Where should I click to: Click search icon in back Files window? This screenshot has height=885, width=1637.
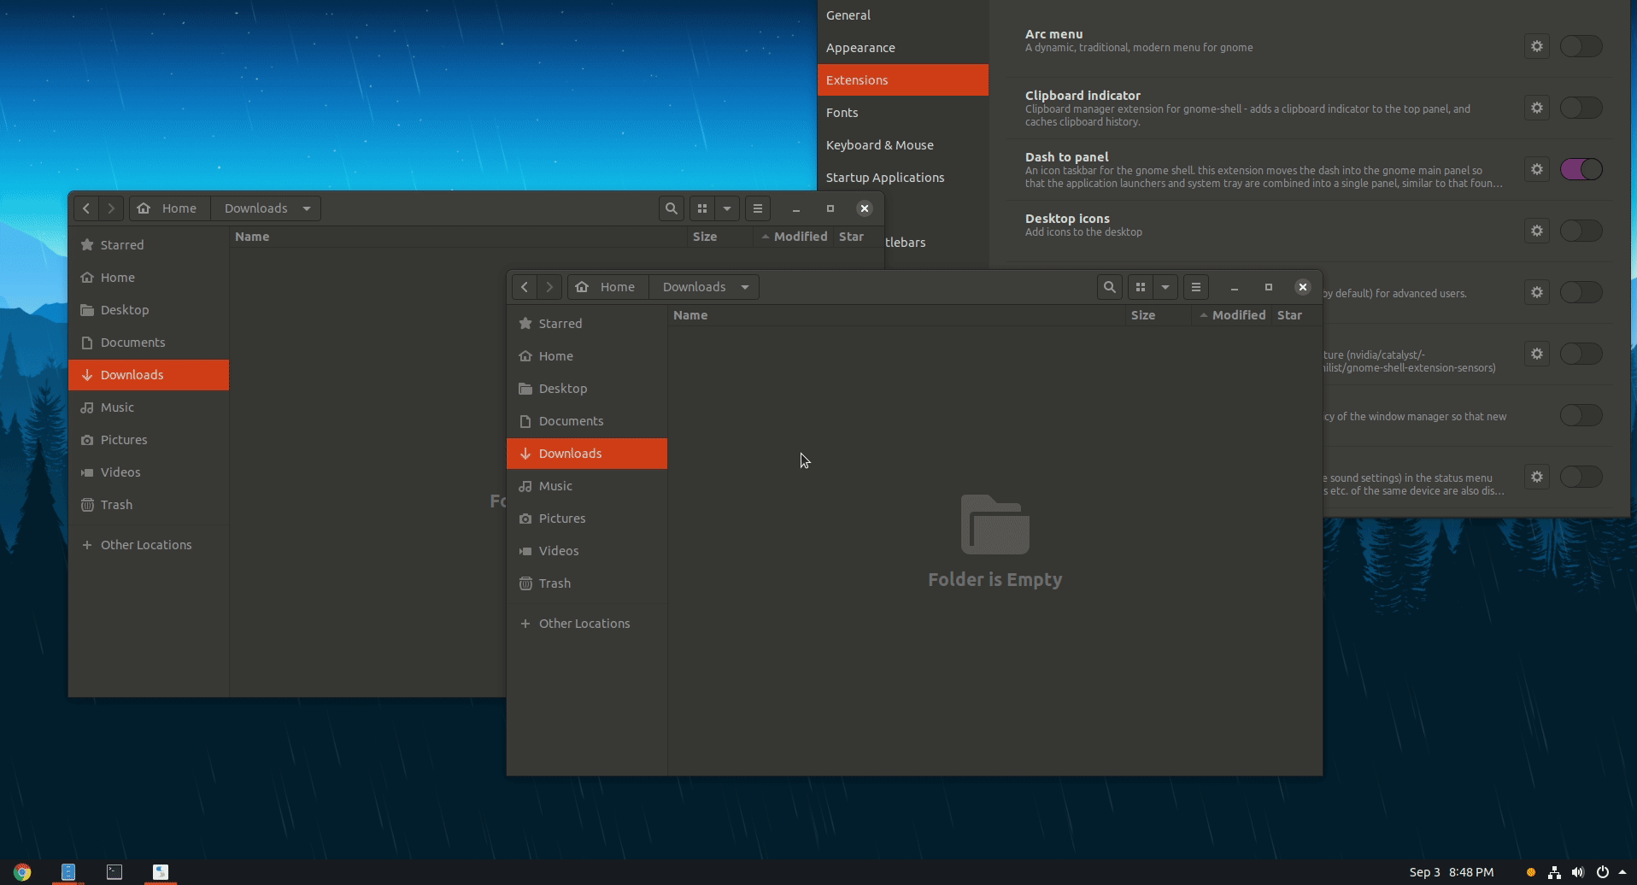(671, 208)
